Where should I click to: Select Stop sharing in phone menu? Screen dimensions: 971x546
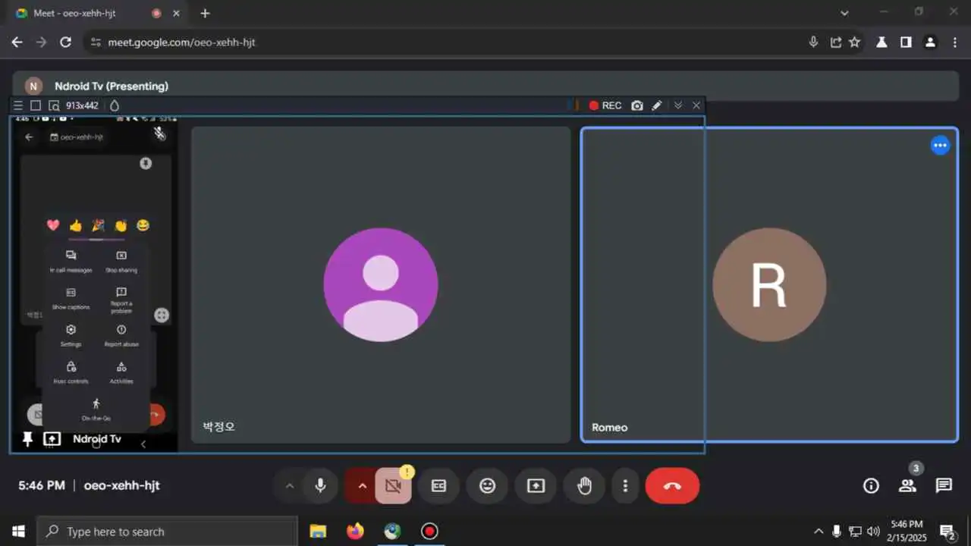tap(121, 262)
